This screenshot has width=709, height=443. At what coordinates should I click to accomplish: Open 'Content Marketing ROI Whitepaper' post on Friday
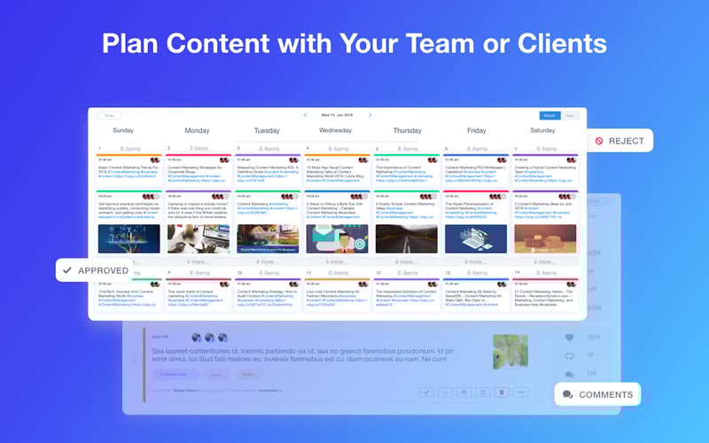[476, 170]
